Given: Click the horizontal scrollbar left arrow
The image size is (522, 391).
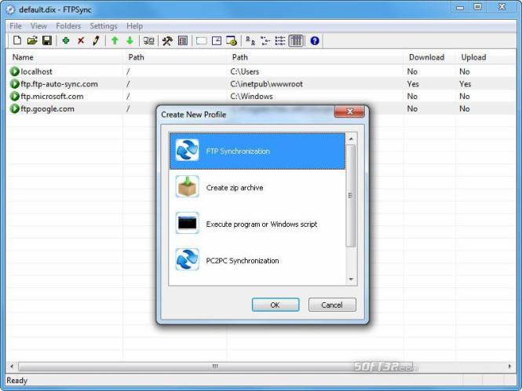Looking at the screenshot, I should [12, 367].
